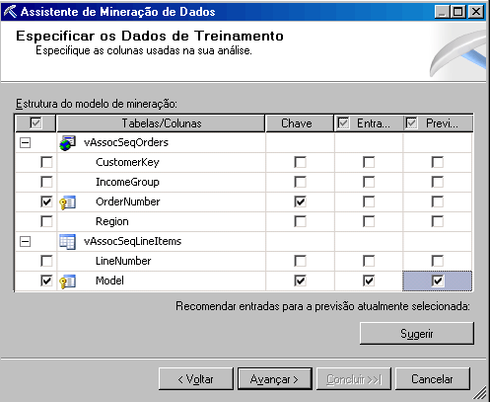490x402 pixels.
Task: Uncheck OrderNumber key checkbox
Action: (300, 201)
